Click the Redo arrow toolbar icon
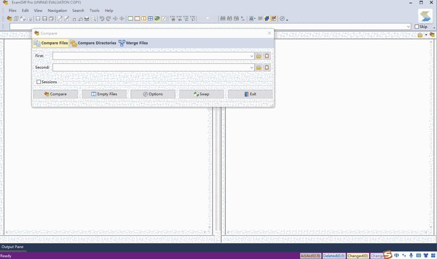The height and width of the screenshot is (259, 437). 108,19
